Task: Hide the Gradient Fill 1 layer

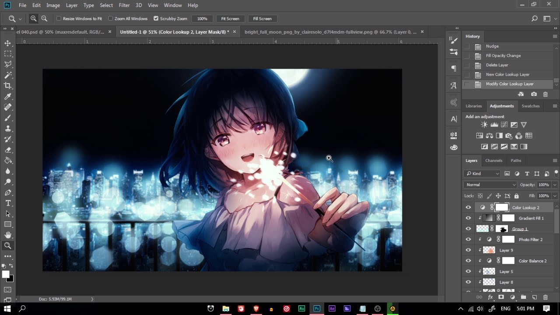Action: point(468,218)
